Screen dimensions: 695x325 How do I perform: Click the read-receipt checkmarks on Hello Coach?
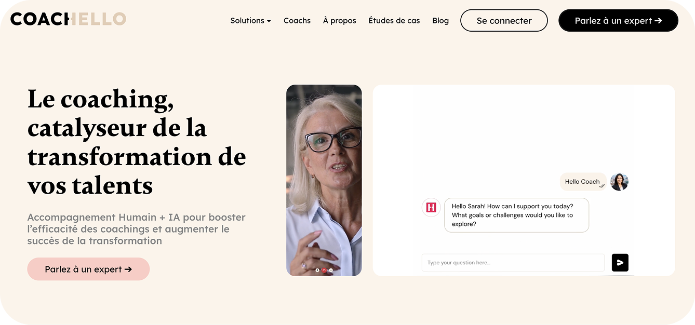pos(602,186)
